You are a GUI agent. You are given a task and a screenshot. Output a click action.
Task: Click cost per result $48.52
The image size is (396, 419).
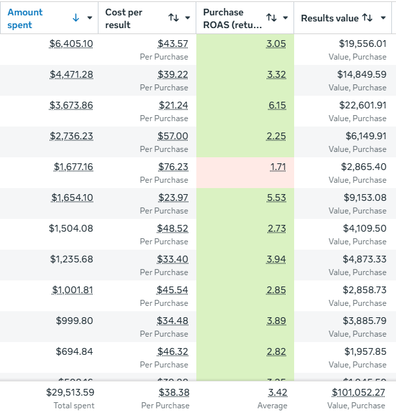[173, 228]
